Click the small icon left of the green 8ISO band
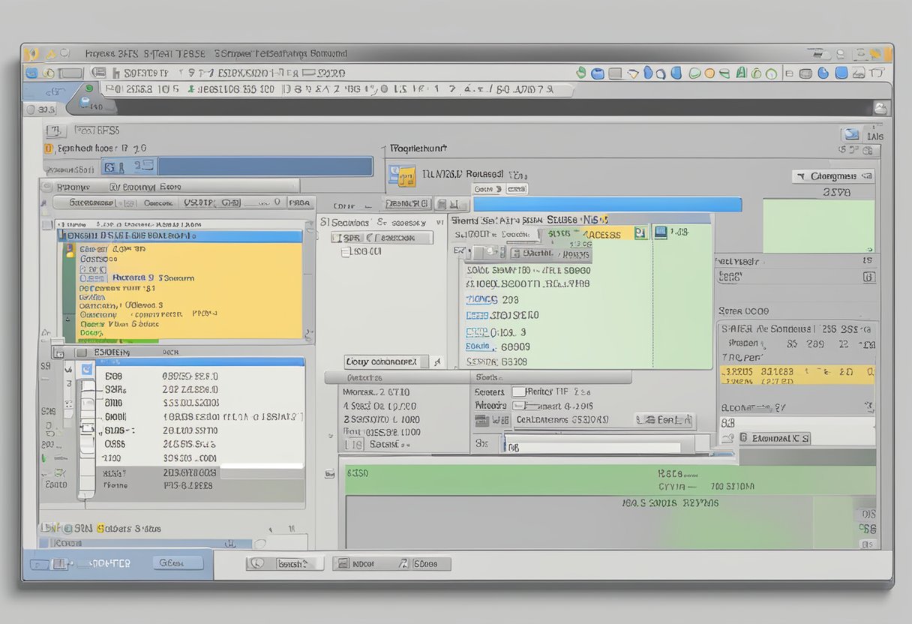Image resolution: width=912 pixels, height=624 pixels. [329, 473]
